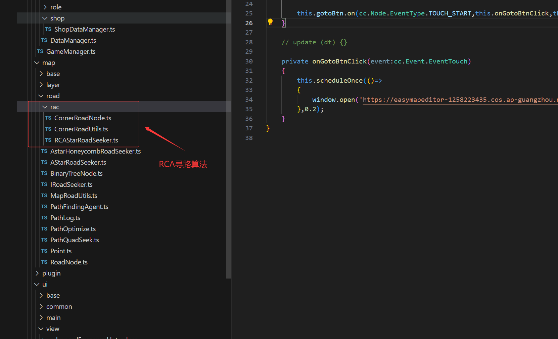Open PathOptimize.ts file
The width and height of the screenshot is (558, 339).
(x=73, y=229)
